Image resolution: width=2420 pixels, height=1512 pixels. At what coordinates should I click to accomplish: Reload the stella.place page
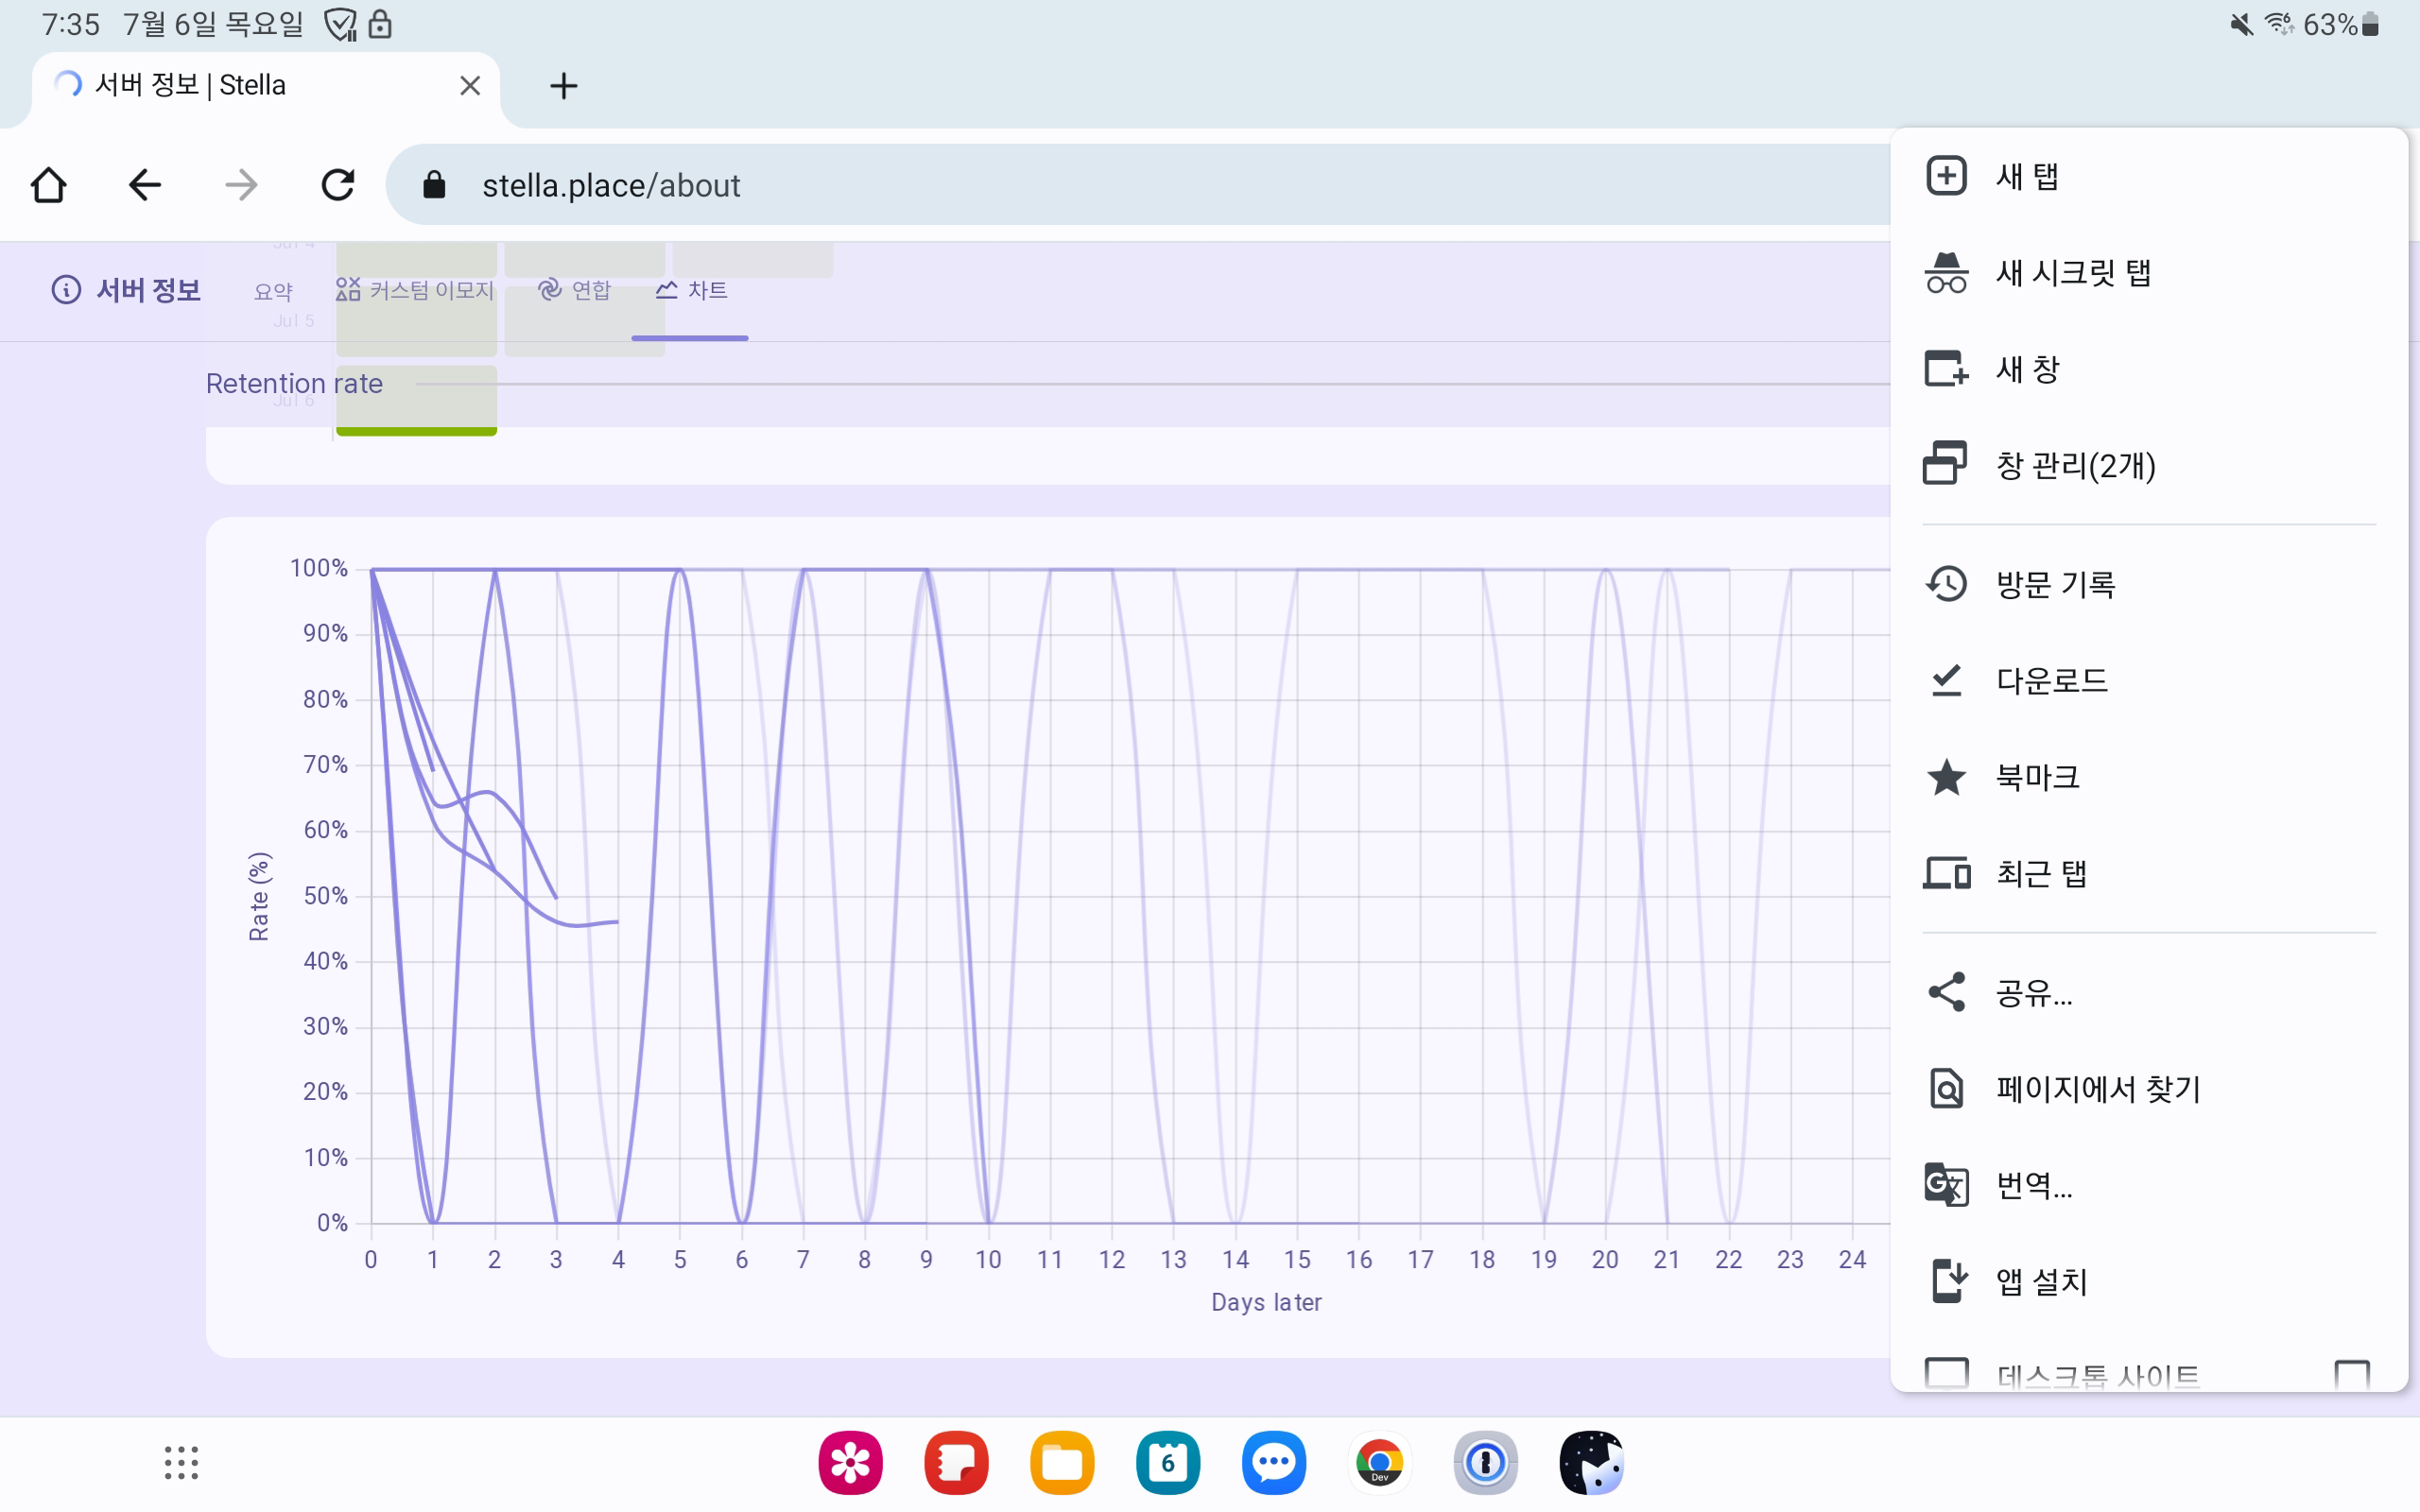tap(338, 185)
